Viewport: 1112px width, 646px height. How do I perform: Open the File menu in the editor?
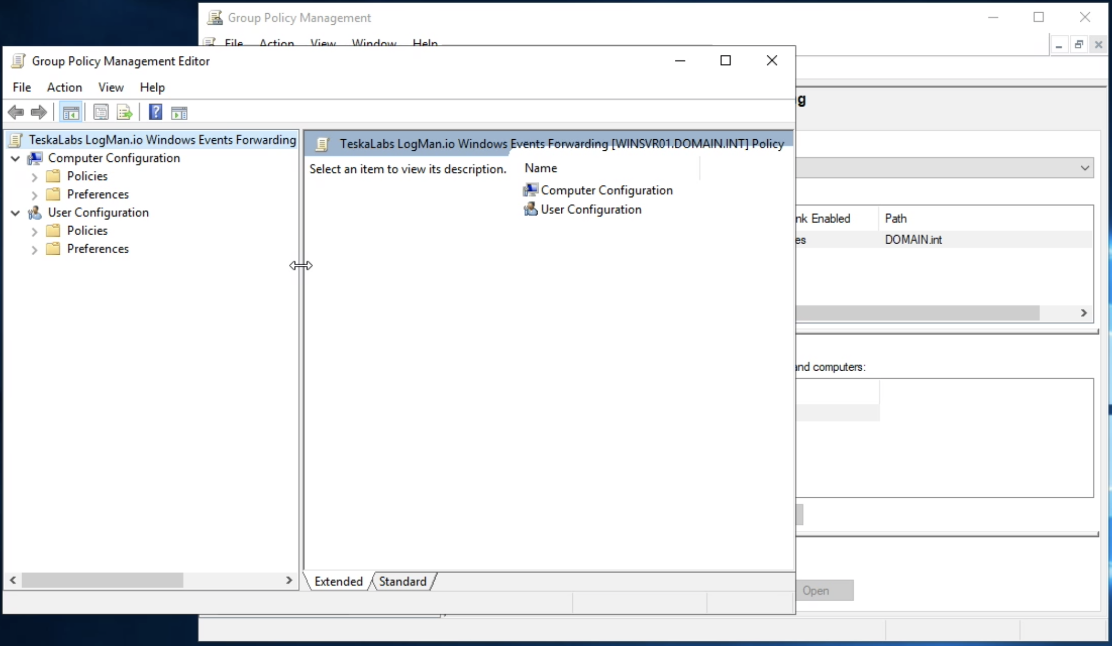coord(22,87)
